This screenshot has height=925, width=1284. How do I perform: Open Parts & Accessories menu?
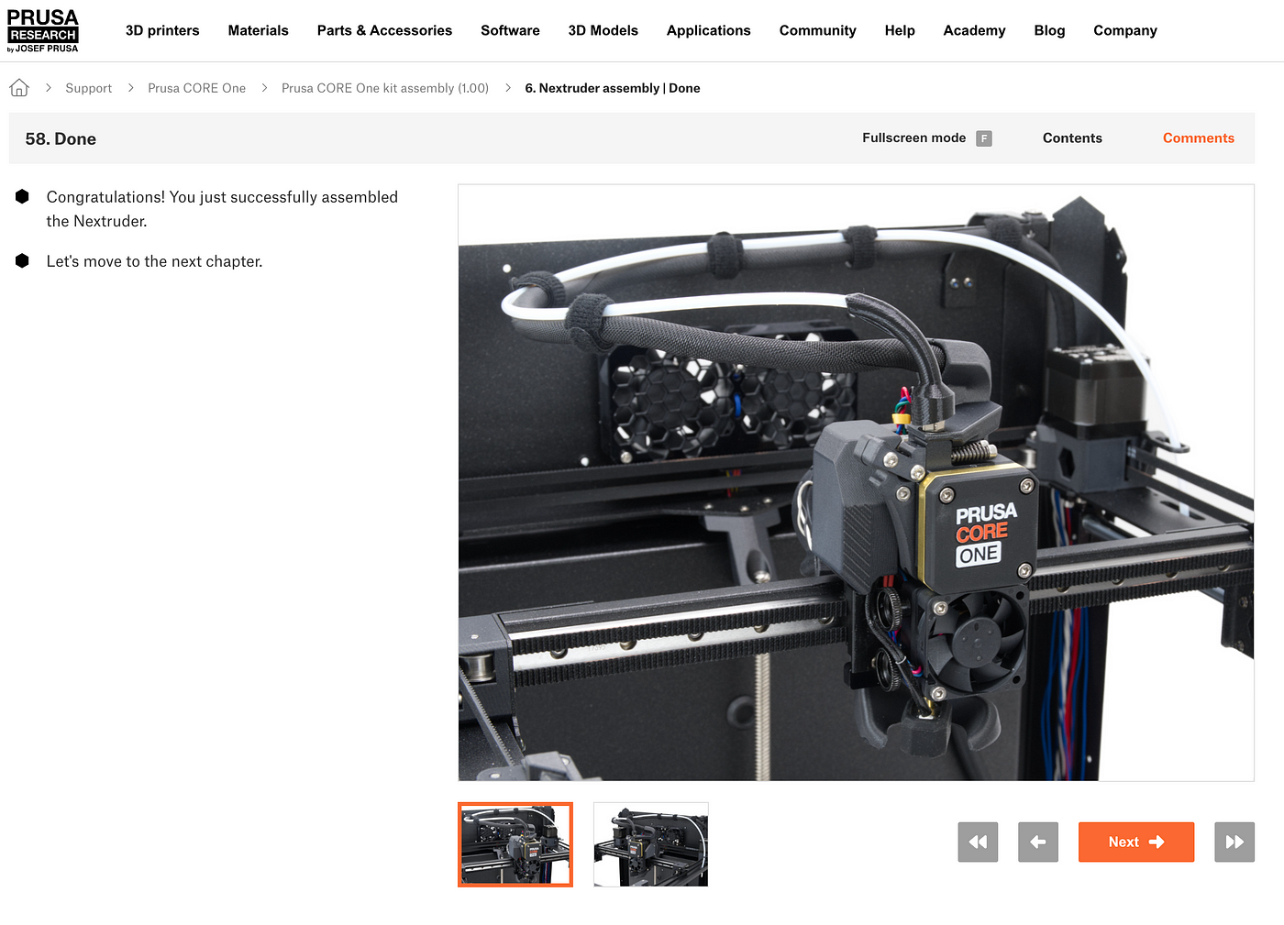point(384,30)
